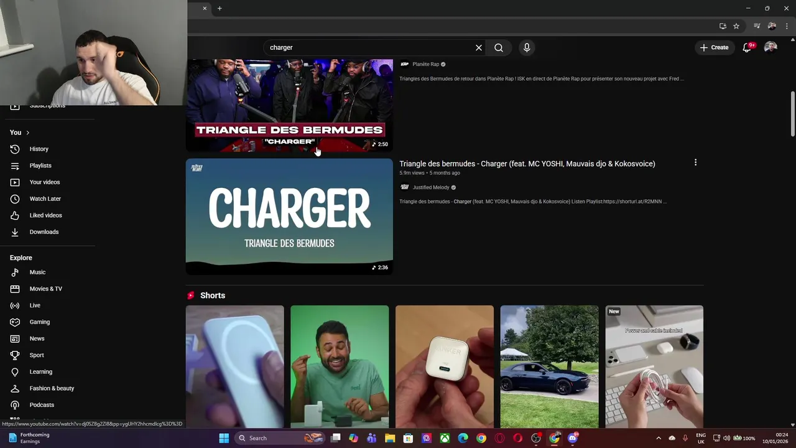This screenshot has height=448, width=796.
Task: Open the green-background man Short
Action: point(340,366)
